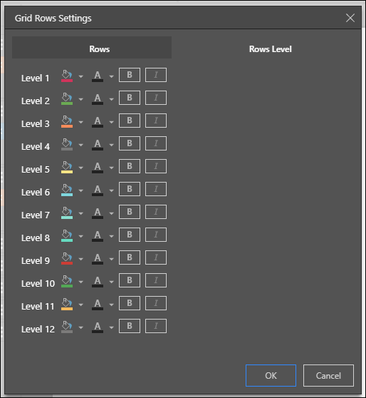Toggle bold for Level 5 rows
Image resolution: width=366 pixels, height=398 pixels.
click(130, 166)
